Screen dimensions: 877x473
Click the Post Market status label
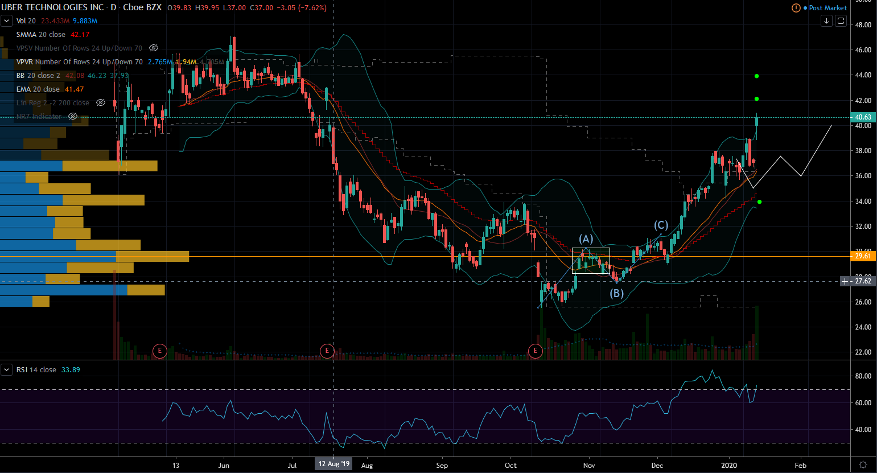pyautogui.click(x=827, y=8)
